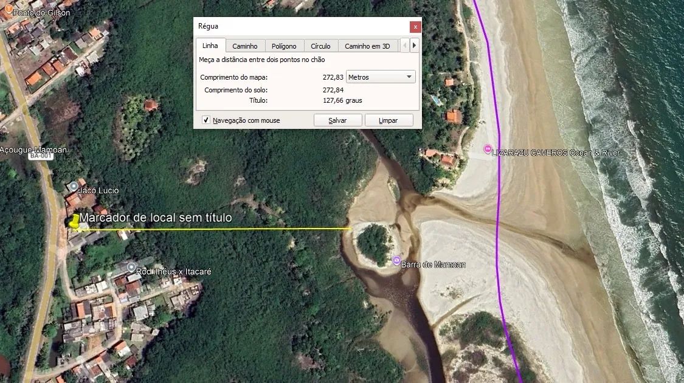Click the Barra de Mamoan text label
Screen dimensions: 684x383
pos(433,264)
